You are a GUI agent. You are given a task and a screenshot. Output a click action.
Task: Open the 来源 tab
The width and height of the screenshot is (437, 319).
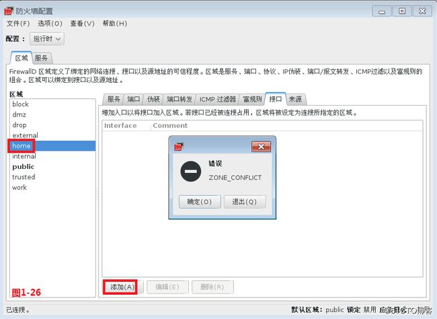294,99
